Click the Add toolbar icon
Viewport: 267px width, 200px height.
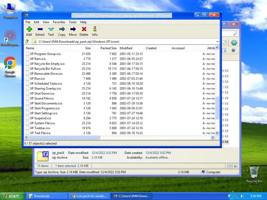(29, 29)
